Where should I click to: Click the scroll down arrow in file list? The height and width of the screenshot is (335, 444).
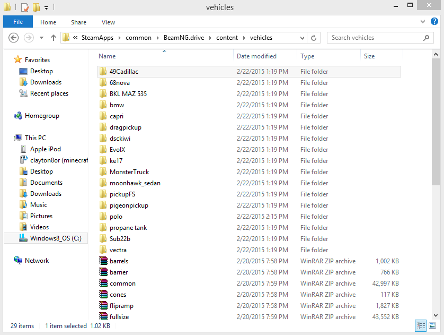coord(436,315)
